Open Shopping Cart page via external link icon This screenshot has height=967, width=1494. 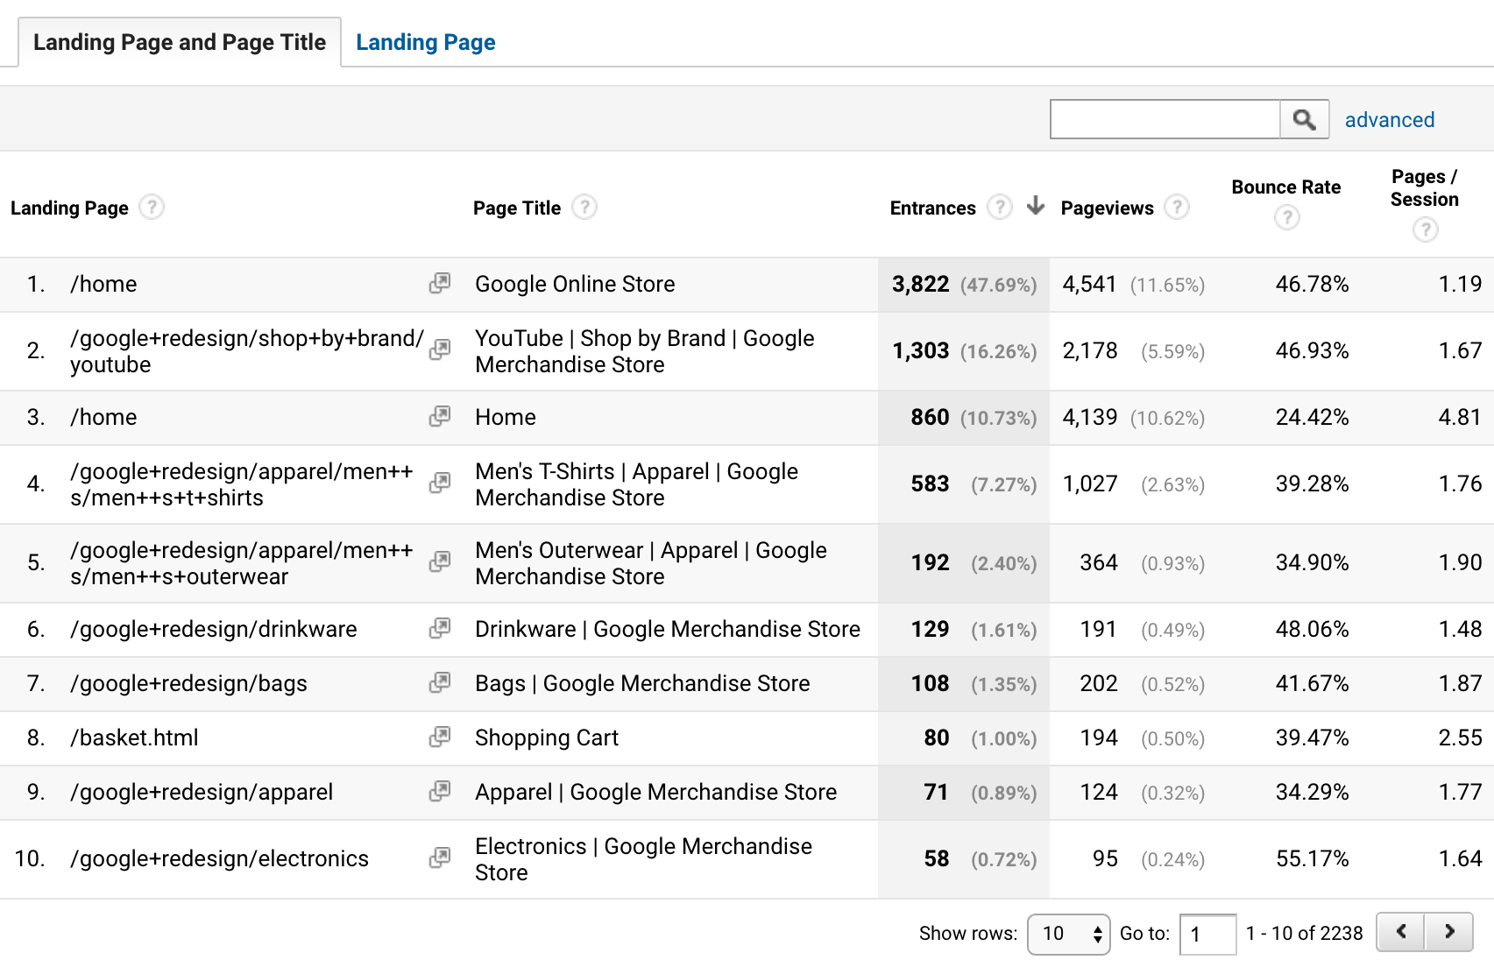click(x=439, y=738)
